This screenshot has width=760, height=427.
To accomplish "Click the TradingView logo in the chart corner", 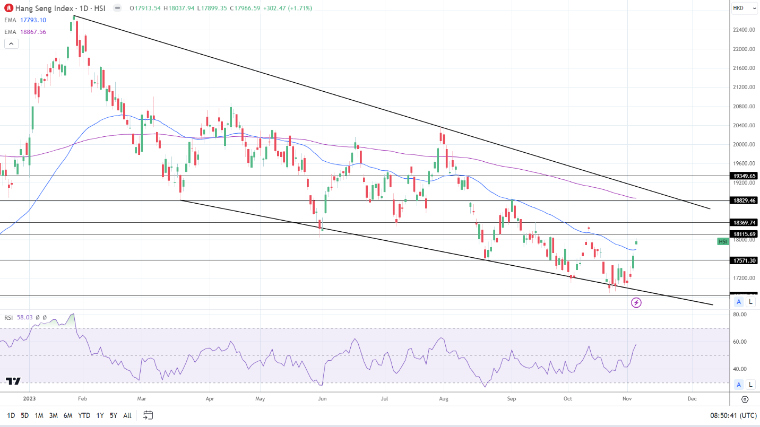I will click(x=13, y=381).
